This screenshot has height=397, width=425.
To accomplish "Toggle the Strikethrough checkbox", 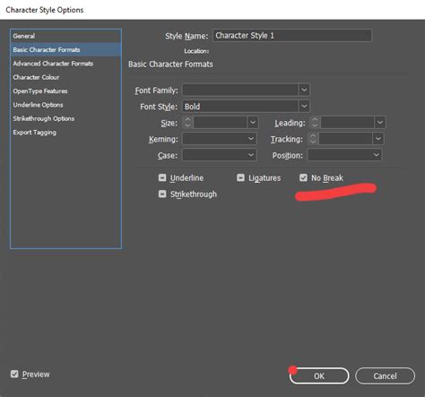I will (162, 194).
